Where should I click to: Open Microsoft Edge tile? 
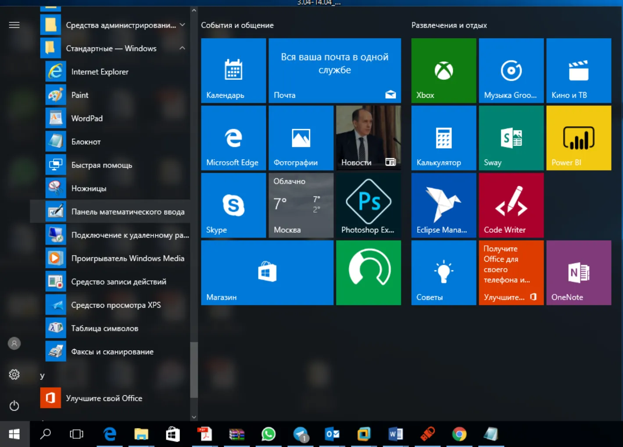coord(233,138)
